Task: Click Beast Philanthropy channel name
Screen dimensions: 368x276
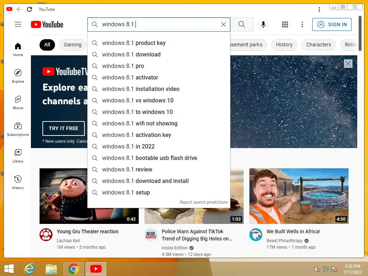Action: pos(285,240)
